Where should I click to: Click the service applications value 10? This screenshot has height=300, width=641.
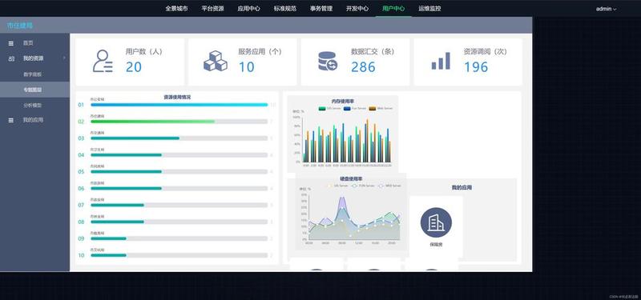[247, 67]
